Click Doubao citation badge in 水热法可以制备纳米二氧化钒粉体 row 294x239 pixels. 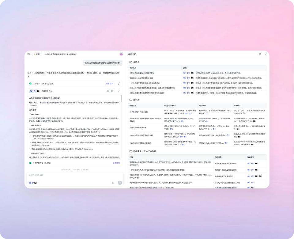coord(189,73)
